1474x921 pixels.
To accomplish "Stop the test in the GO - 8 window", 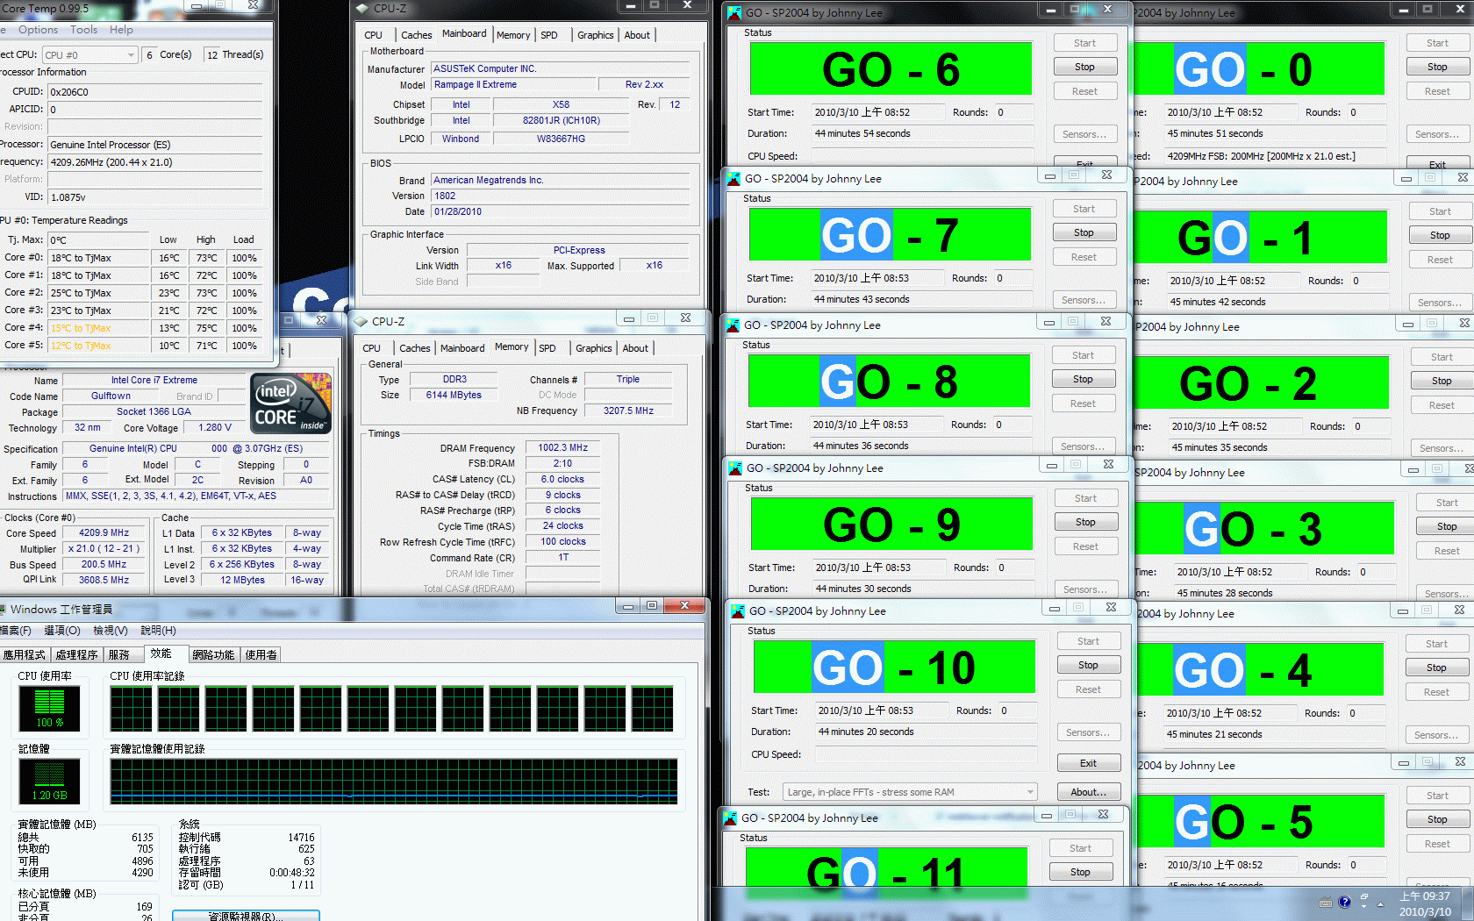I will pos(1083,380).
